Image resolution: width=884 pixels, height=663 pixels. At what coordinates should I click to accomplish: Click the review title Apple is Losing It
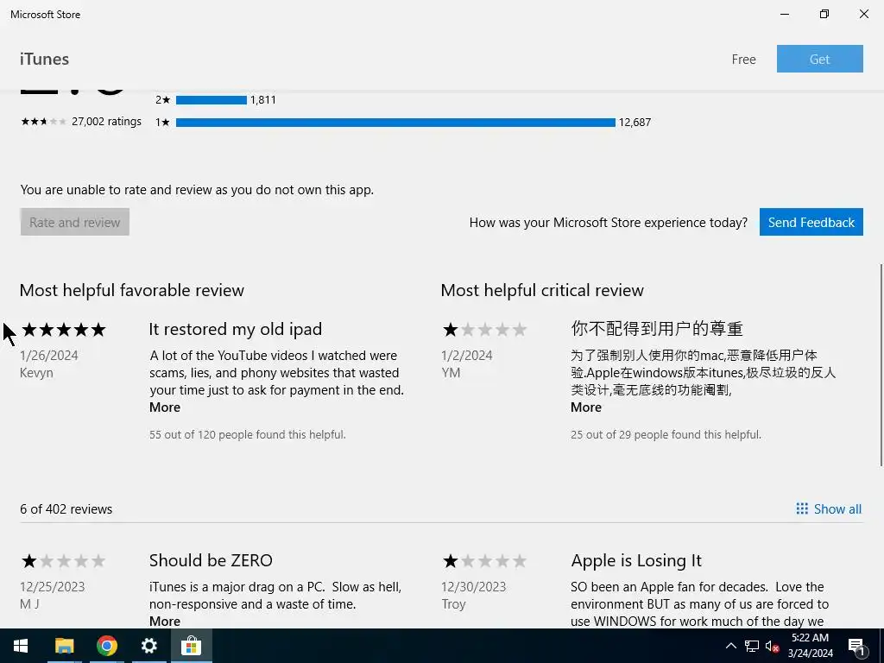(x=636, y=560)
